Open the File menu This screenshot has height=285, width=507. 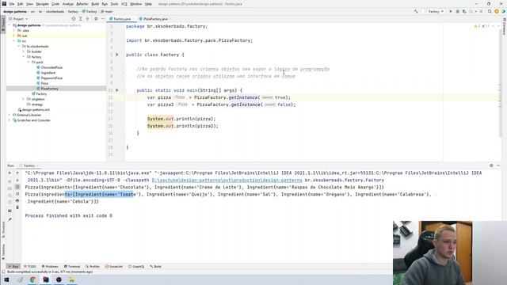coord(12,4)
